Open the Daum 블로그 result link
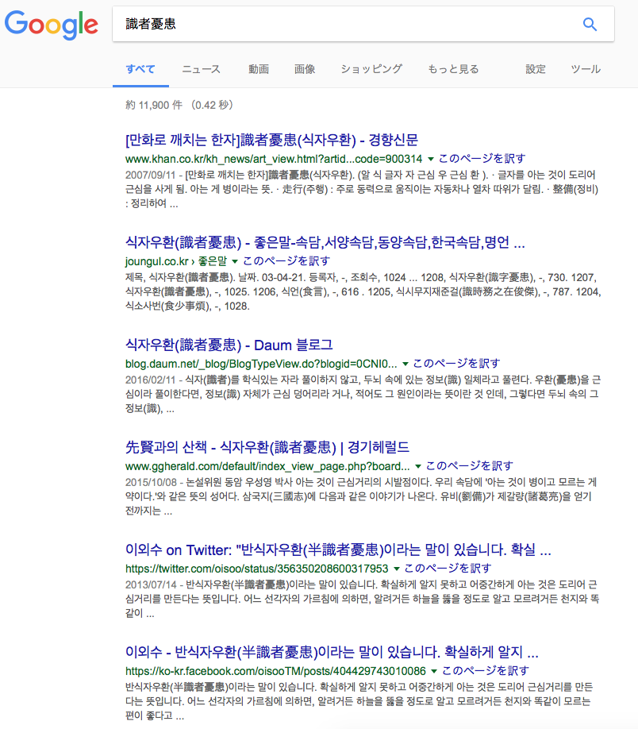This screenshot has width=638, height=729. tap(229, 345)
